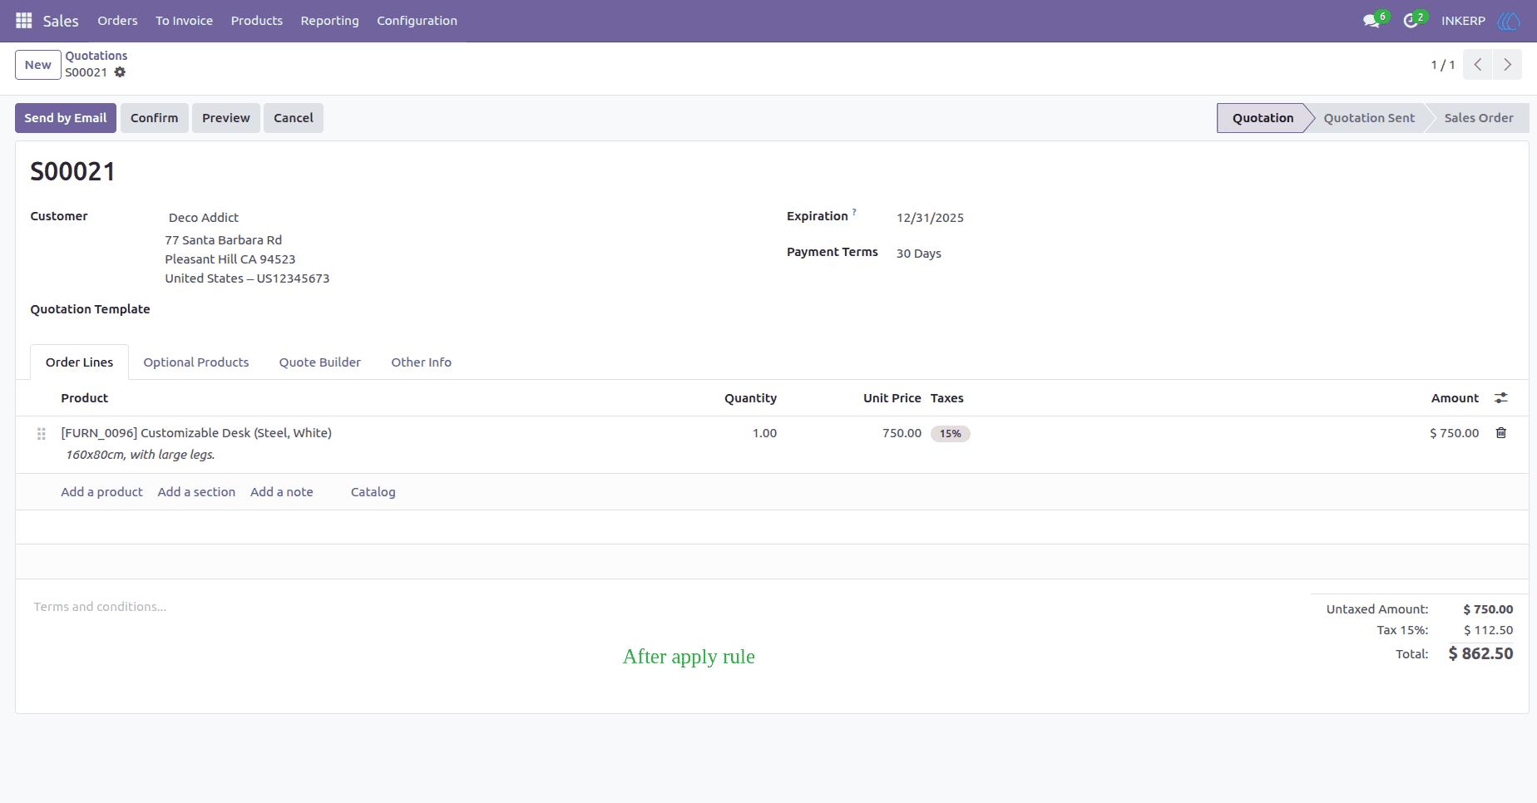Open the conversations chat icon
Viewport: 1537px width, 803px height.
pos(1371,21)
